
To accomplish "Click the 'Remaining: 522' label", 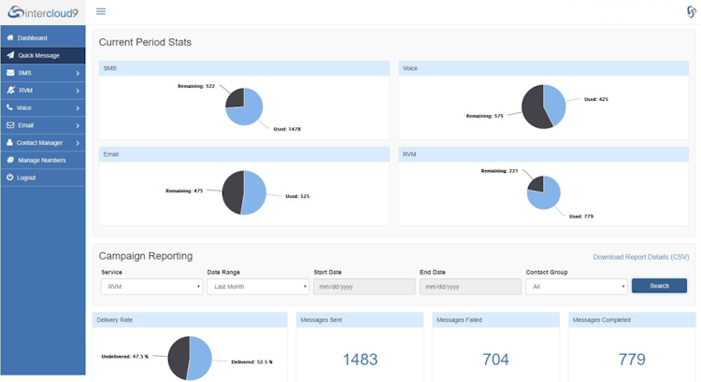I will pos(196,86).
